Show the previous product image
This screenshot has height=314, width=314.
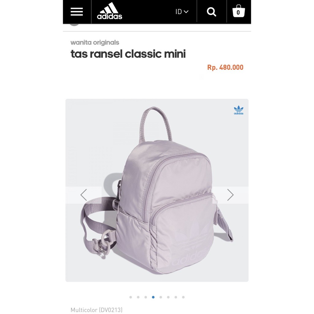83,195
